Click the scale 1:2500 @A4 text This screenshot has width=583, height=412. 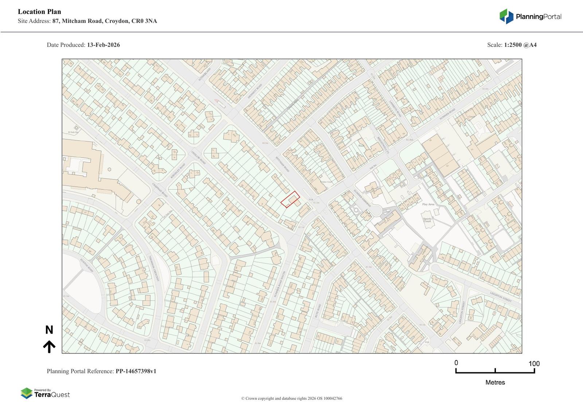(x=520, y=45)
